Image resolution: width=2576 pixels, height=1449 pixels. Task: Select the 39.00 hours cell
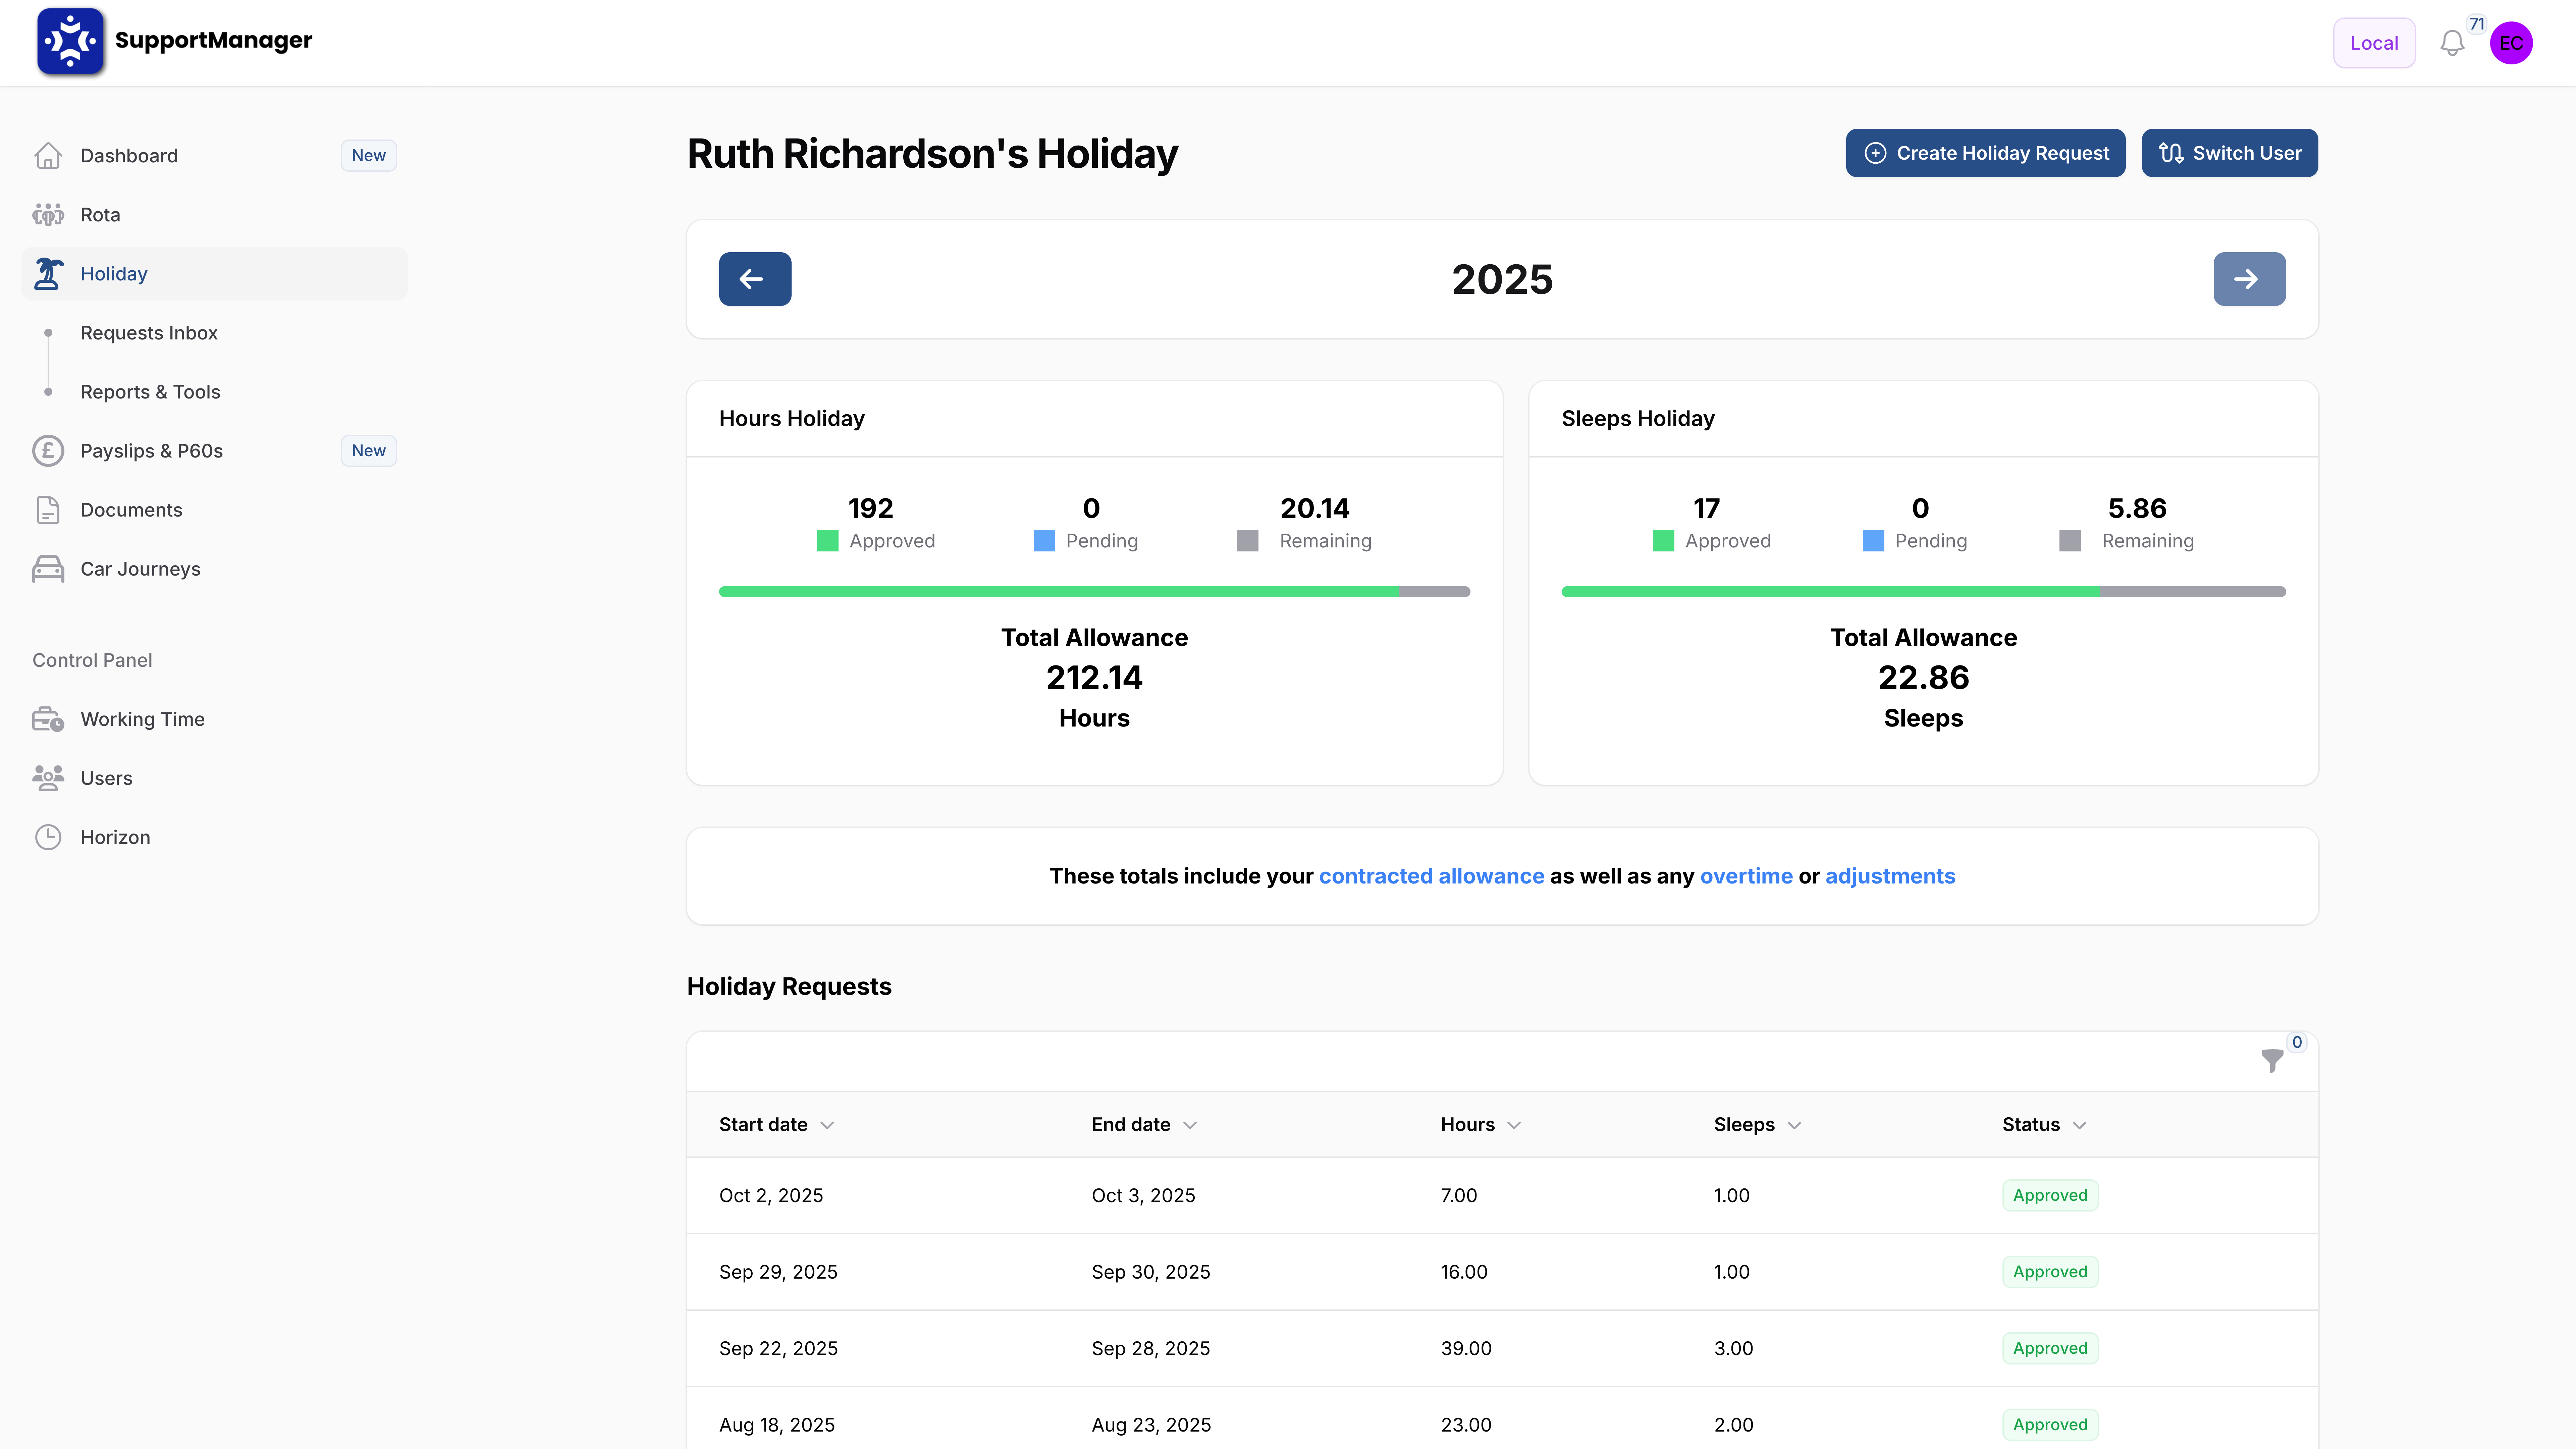tap(1466, 1349)
